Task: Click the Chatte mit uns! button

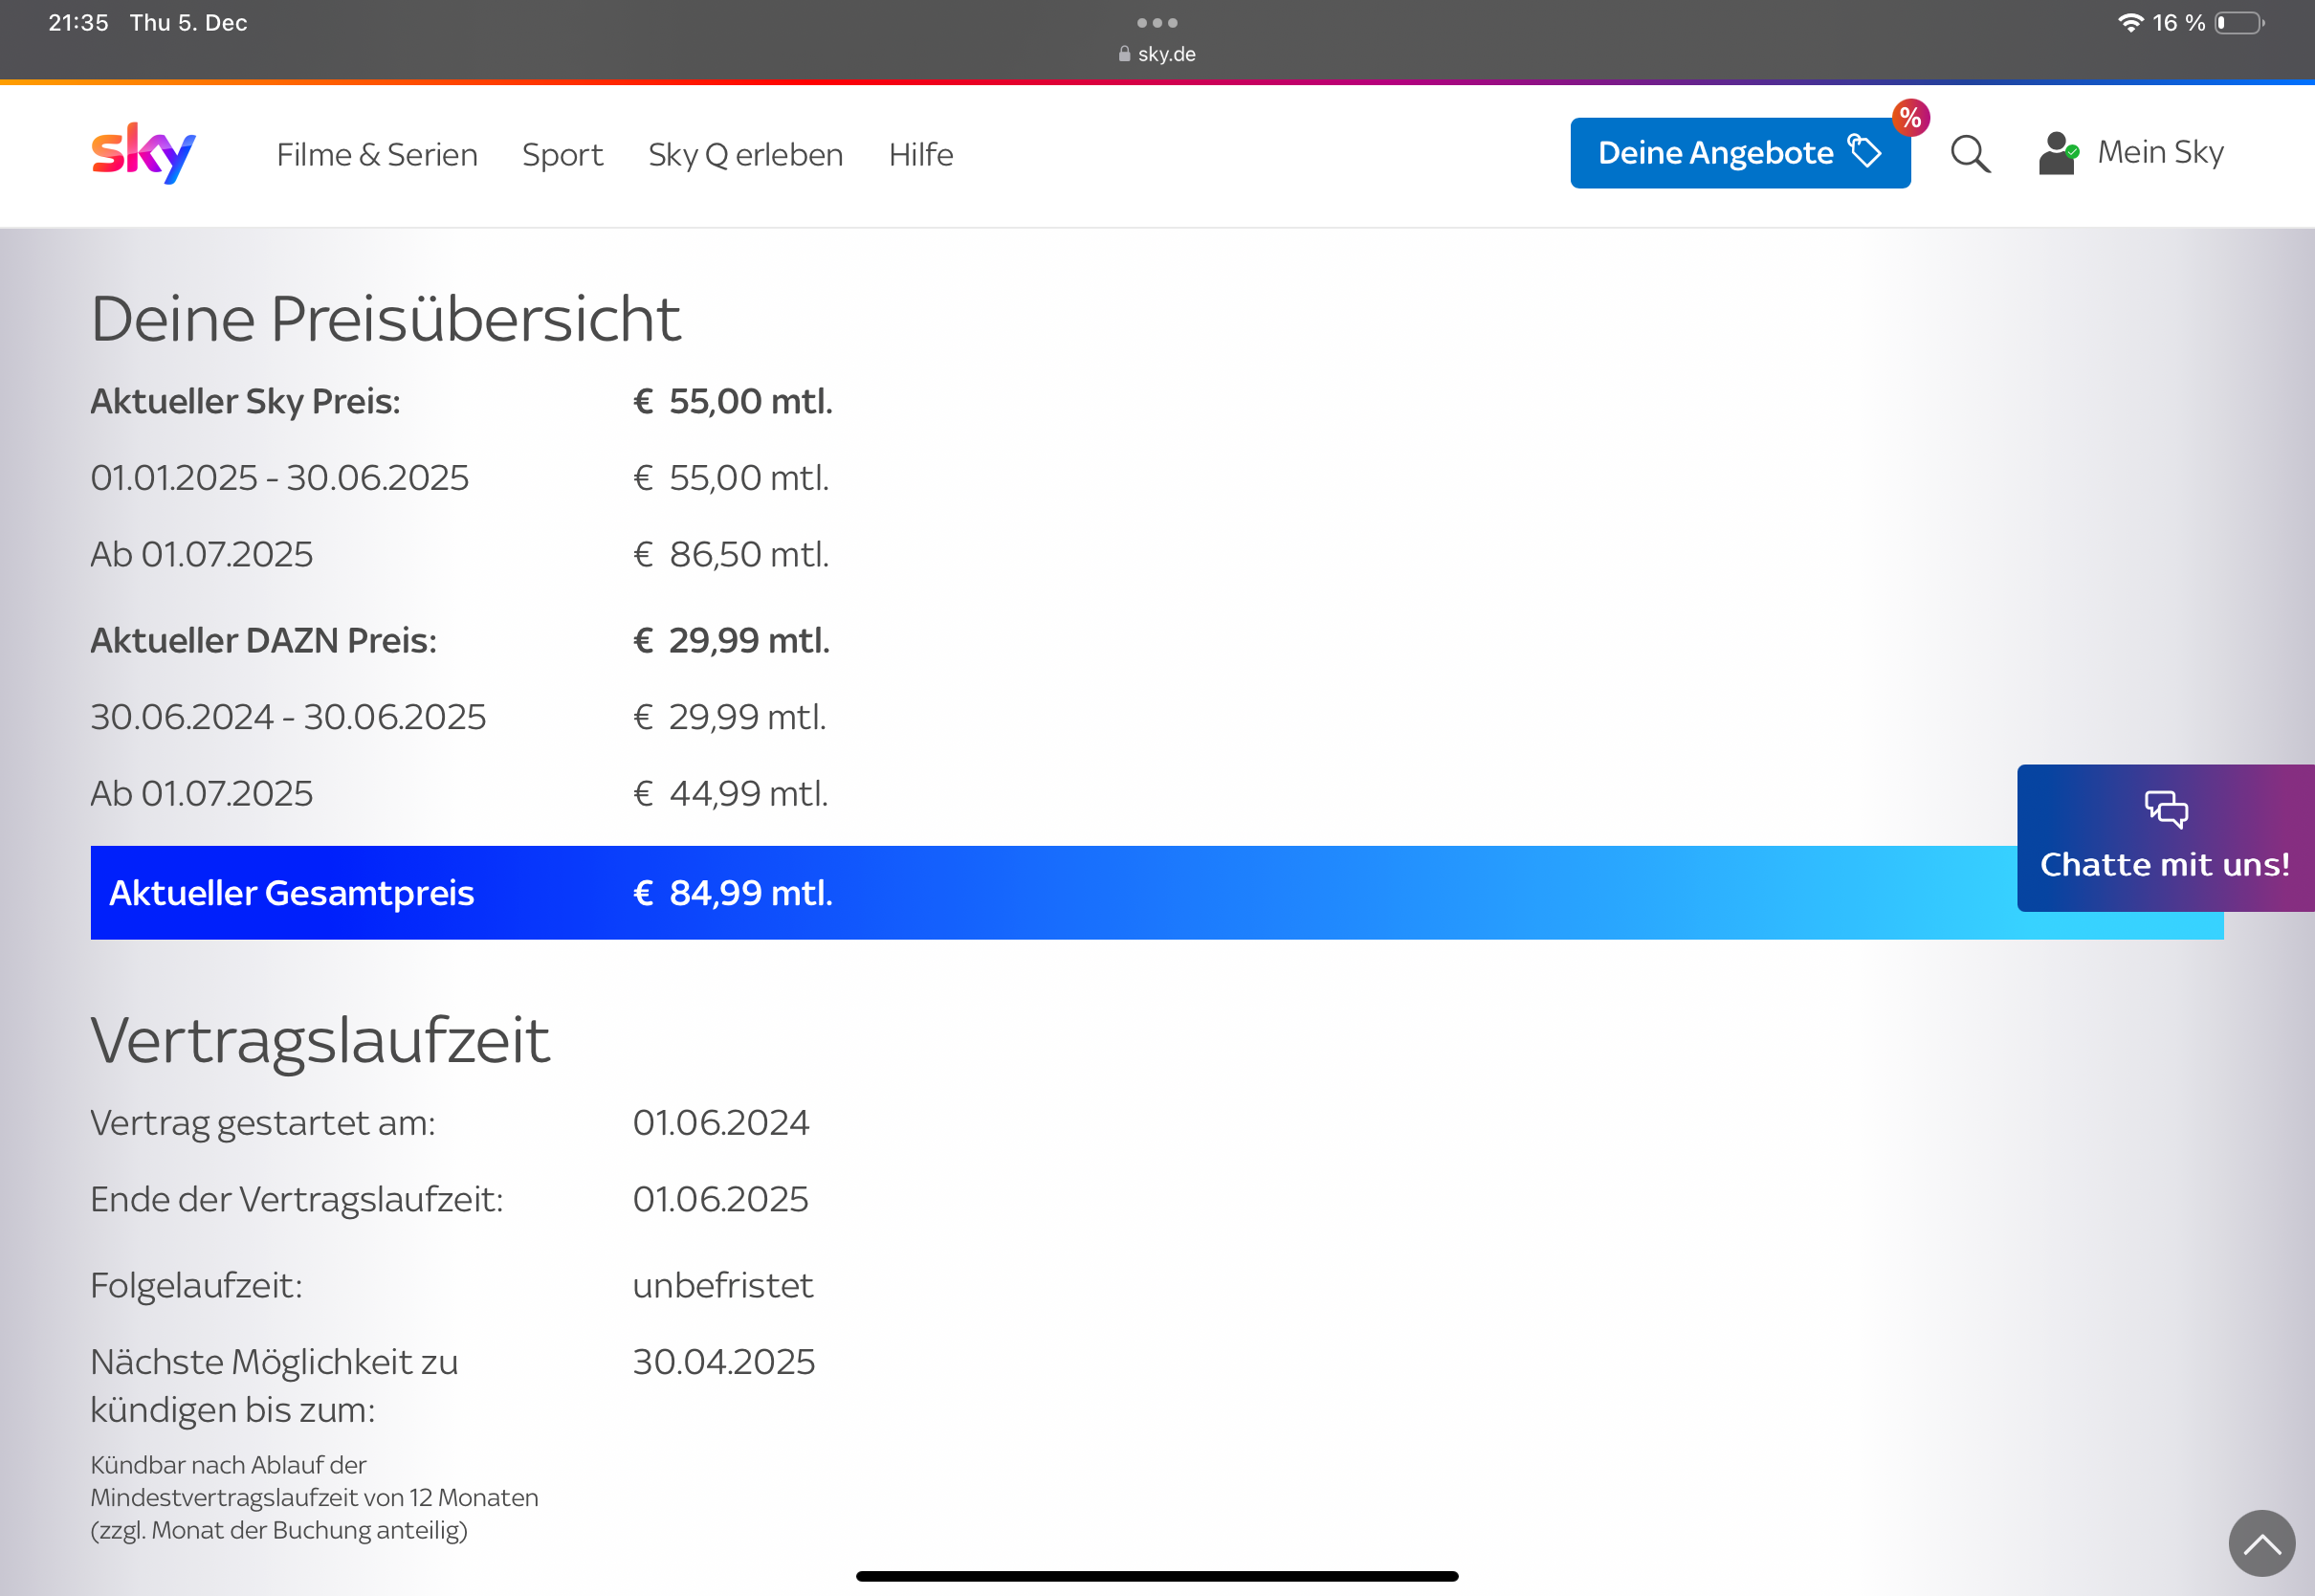Action: pyautogui.click(x=2164, y=864)
